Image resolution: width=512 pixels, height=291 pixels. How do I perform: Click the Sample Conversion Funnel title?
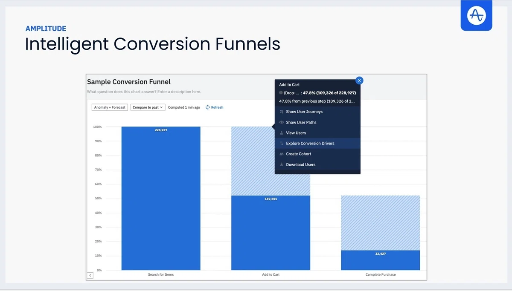(129, 82)
